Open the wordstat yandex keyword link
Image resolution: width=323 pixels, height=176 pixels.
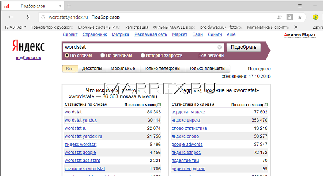81,120
